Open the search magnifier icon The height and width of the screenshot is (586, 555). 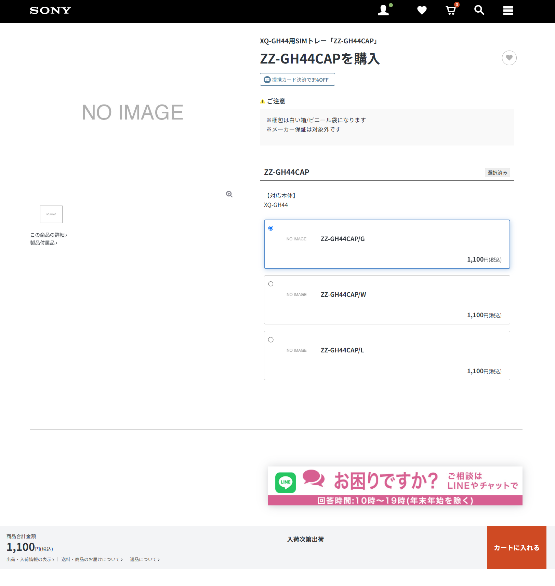click(479, 10)
